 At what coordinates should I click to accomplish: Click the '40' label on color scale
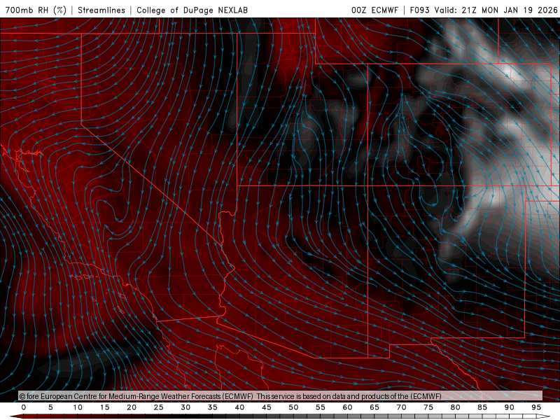click(239, 407)
